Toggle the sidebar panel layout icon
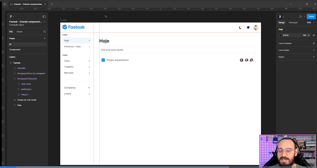Viewport: 317px width, 168px height. [44, 17]
